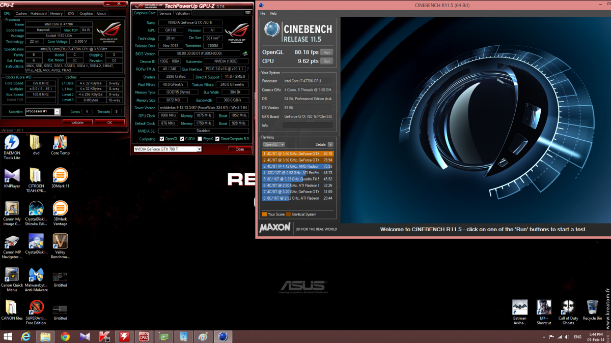The width and height of the screenshot is (611, 343).
Task: Select ranking entry 3 AMD Radeon 75.93
Action: point(298,166)
